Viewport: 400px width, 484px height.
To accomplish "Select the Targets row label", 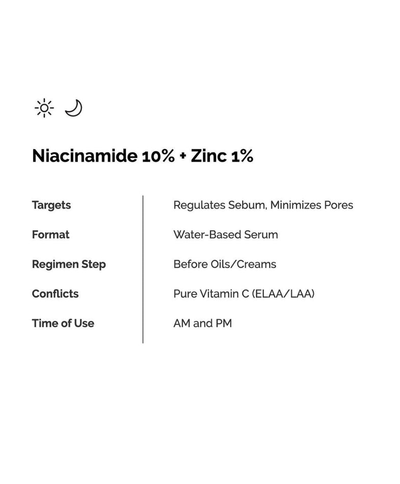I will 51,205.
